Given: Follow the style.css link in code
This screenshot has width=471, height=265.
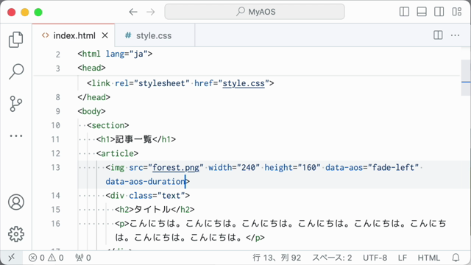Looking at the screenshot, I should (244, 83).
